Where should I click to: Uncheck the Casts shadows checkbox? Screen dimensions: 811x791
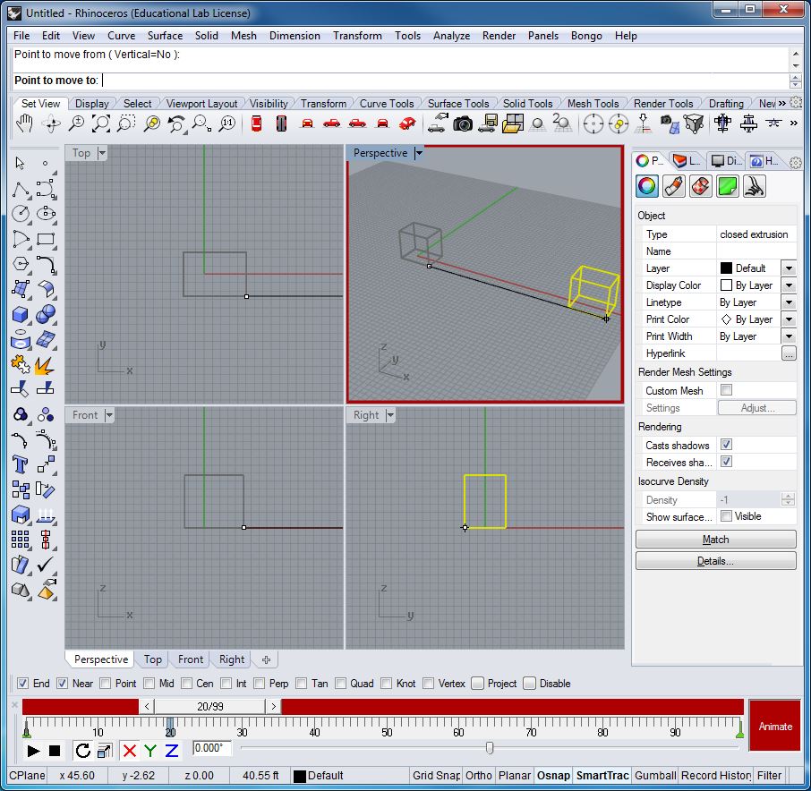point(726,445)
